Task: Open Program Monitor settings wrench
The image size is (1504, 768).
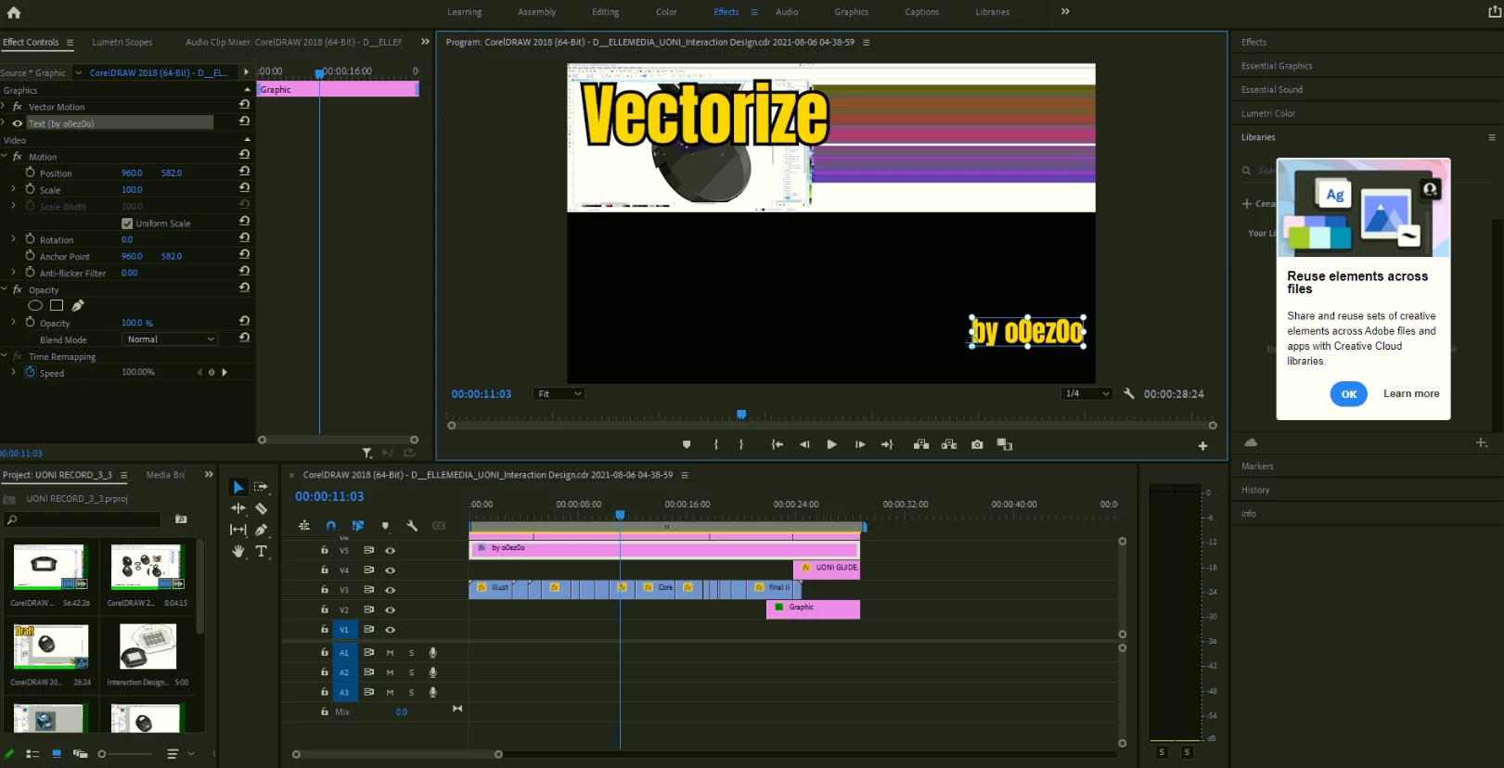Action: coord(1129,393)
